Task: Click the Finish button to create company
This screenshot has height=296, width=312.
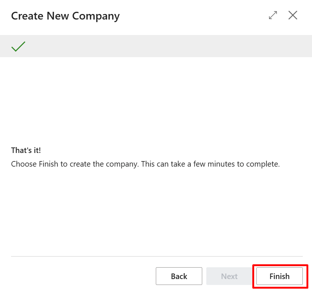Action: (279, 276)
